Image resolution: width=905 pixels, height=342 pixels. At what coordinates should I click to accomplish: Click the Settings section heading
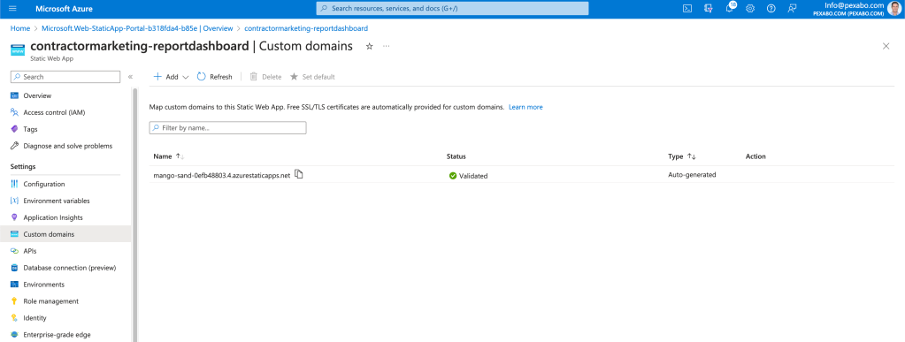[23, 167]
